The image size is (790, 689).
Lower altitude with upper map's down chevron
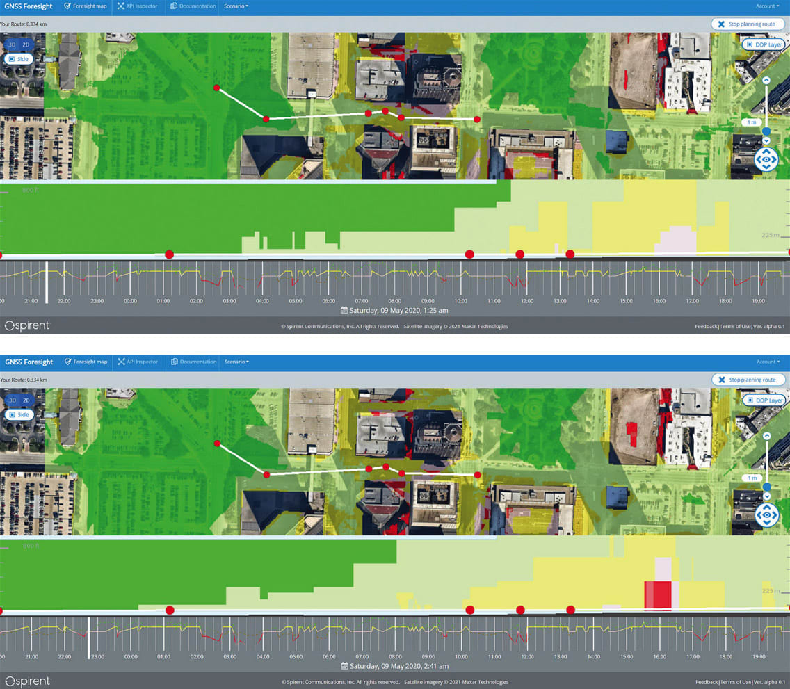[766, 141]
